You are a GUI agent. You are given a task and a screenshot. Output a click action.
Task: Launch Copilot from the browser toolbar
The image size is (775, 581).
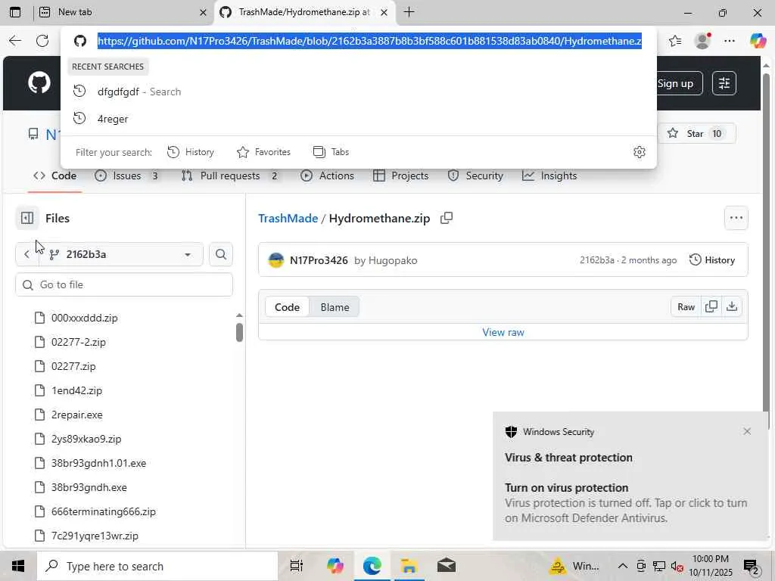(758, 41)
